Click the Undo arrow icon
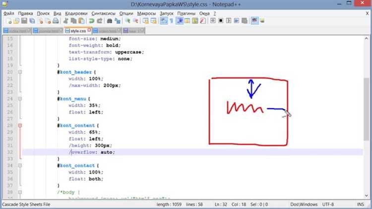372x209 pixels. tap(92, 21)
